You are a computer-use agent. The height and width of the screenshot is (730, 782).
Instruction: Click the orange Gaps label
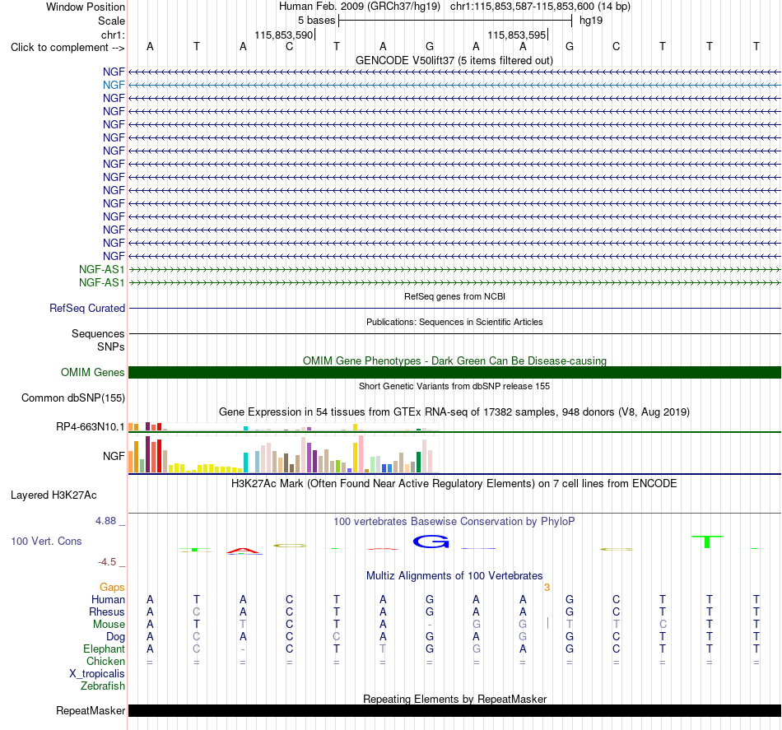112,588
